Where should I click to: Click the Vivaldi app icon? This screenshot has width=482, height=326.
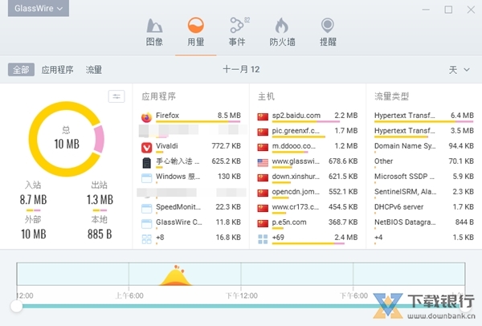coord(147,148)
